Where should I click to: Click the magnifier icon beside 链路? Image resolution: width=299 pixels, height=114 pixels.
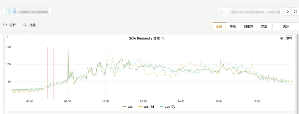pos(25,25)
